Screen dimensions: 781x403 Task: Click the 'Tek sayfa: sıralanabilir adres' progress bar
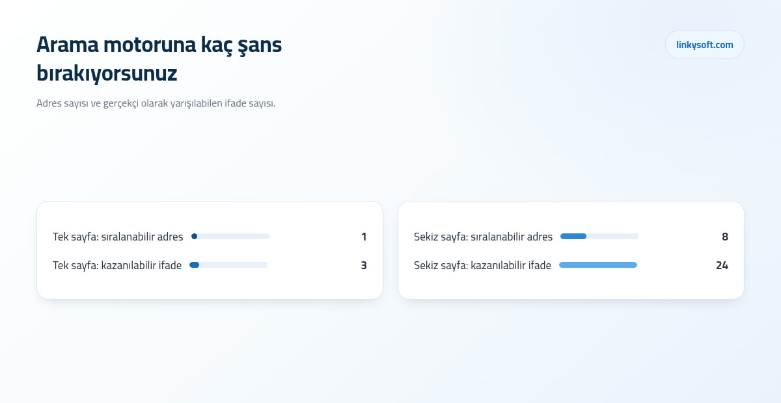pyautogui.click(x=230, y=237)
